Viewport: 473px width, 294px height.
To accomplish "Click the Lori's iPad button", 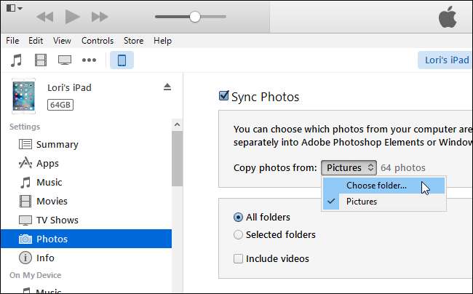I will pyautogui.click(x=445, y=60).
